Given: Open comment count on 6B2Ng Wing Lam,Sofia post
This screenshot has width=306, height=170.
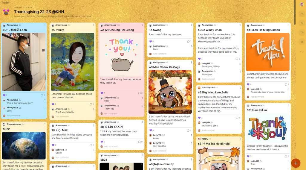Looking at the screenshot, I should 238,118.
